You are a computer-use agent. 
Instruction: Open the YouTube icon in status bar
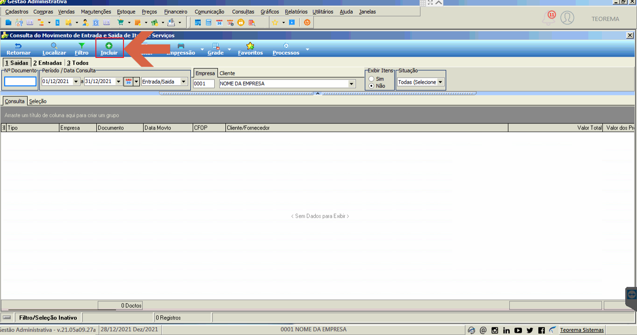pyautogui.click(x=518, y=330)
